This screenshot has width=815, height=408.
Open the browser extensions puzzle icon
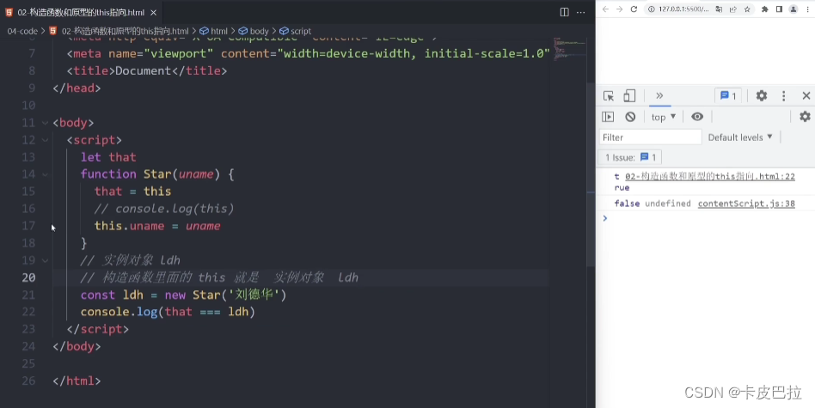pyautogui.click(x=764, y=9)
